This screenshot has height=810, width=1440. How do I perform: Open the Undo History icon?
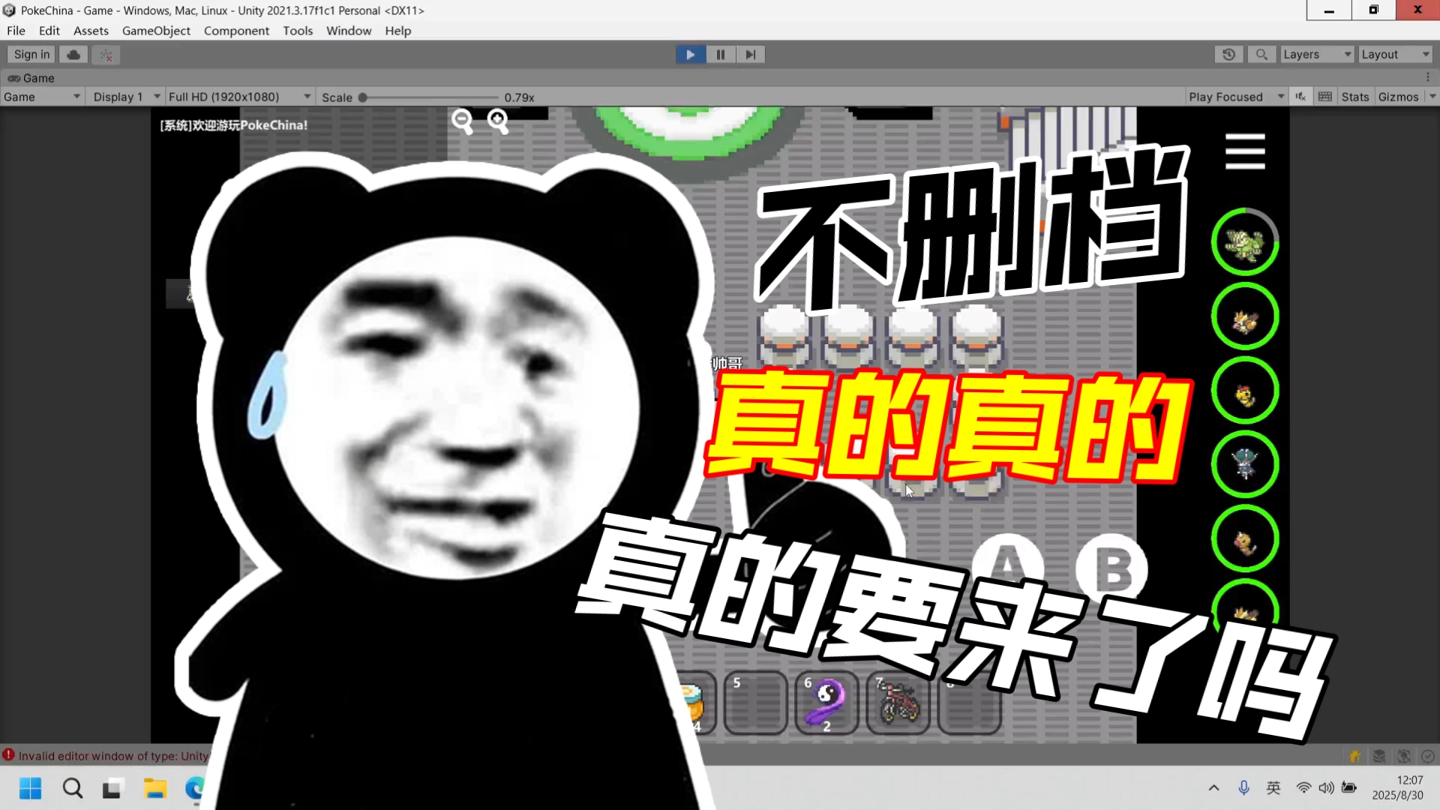1228,54
